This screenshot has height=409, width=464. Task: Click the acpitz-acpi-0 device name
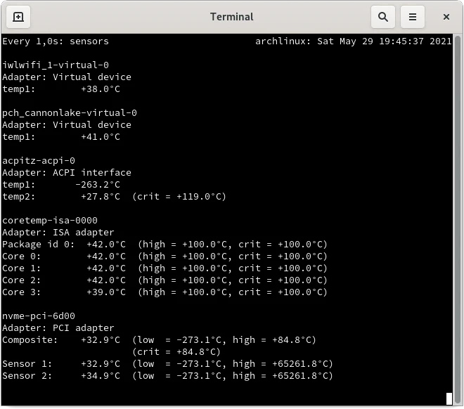[x=39, y=161]
